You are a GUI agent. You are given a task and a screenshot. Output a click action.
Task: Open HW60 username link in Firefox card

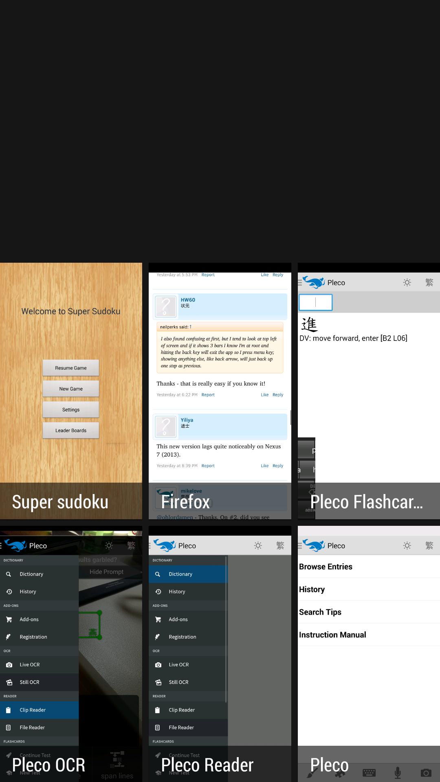pyautogui.click(x=188, y=300)
